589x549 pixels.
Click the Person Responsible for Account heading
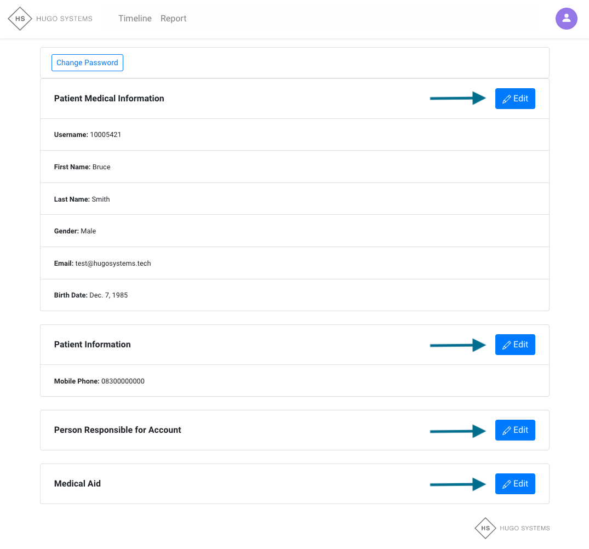click(x=117, y=430)
